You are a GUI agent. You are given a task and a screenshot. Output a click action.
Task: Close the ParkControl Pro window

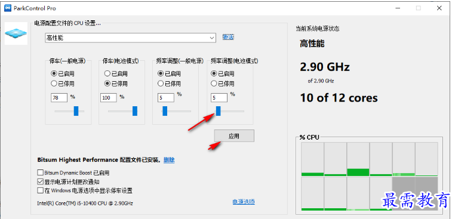(x=439, y=8)
